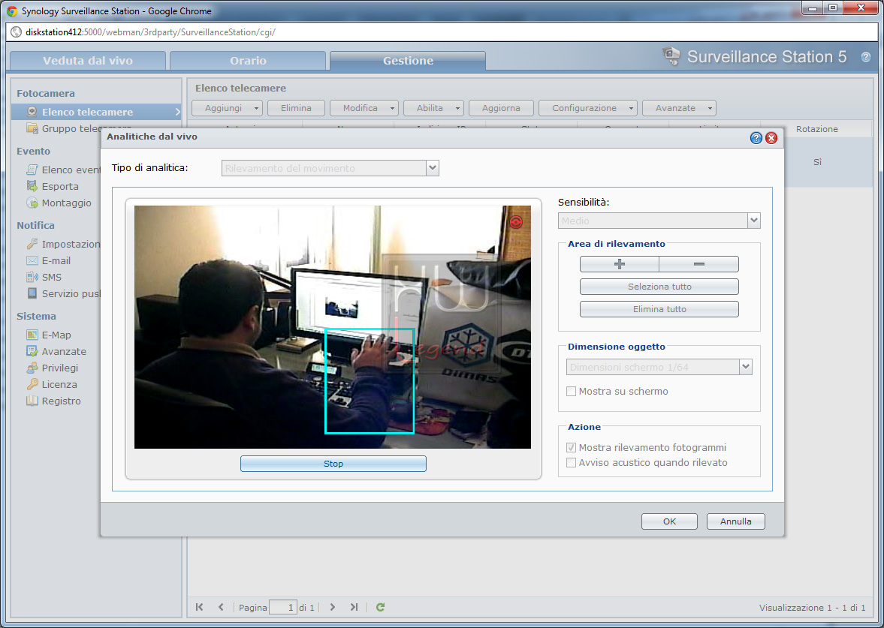
Task: Click the E-mail envelope icon
Action: coord(33,261)
